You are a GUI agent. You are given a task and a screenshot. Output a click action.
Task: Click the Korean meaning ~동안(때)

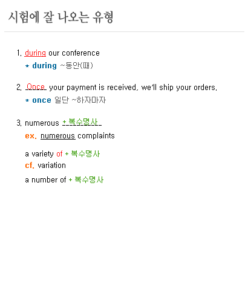[x=77, y=66]
